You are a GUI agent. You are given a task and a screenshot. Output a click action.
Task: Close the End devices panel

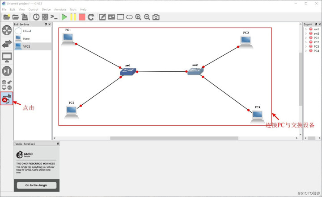[x=50, y=24]
